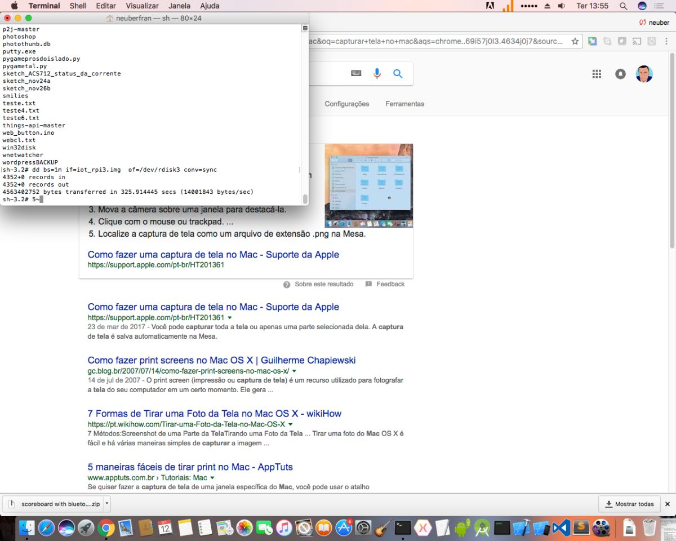The width and height of the screenshot is (676, 541).
Task: Open 'Como fazer print screens no Mac OS X' result
Action: pos(221,360)
